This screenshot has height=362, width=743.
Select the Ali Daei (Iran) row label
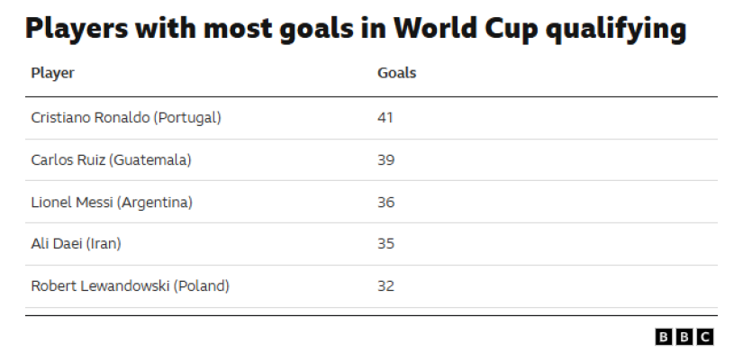(77, 244)
